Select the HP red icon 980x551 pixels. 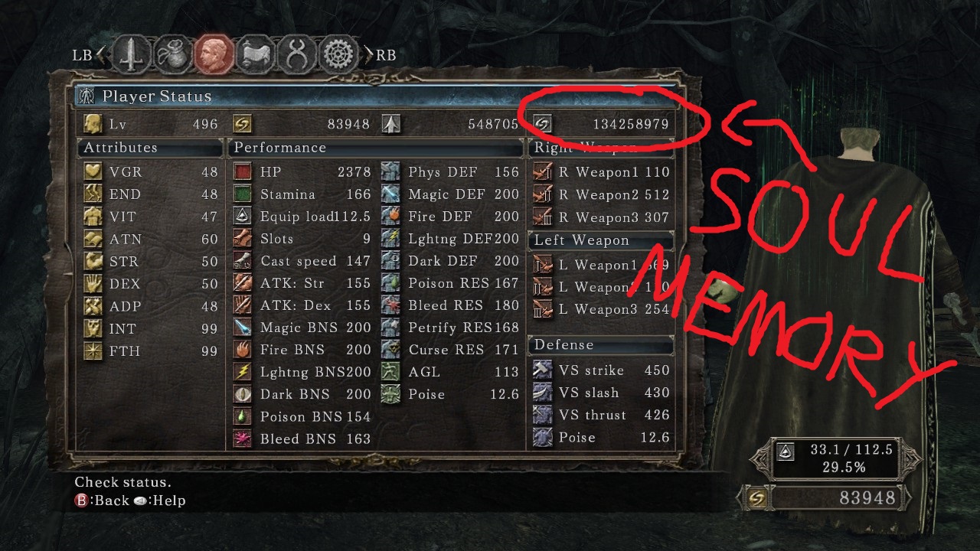(243, 172)
